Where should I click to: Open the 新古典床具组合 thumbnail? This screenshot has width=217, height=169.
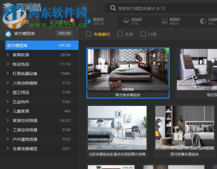[x=128, y=70]
